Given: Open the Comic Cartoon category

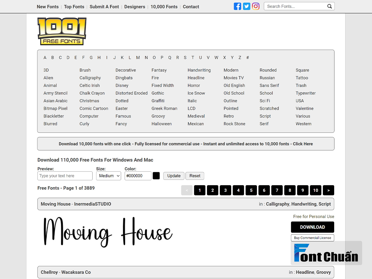Looking at the screenshot, I should coord(94,108).
